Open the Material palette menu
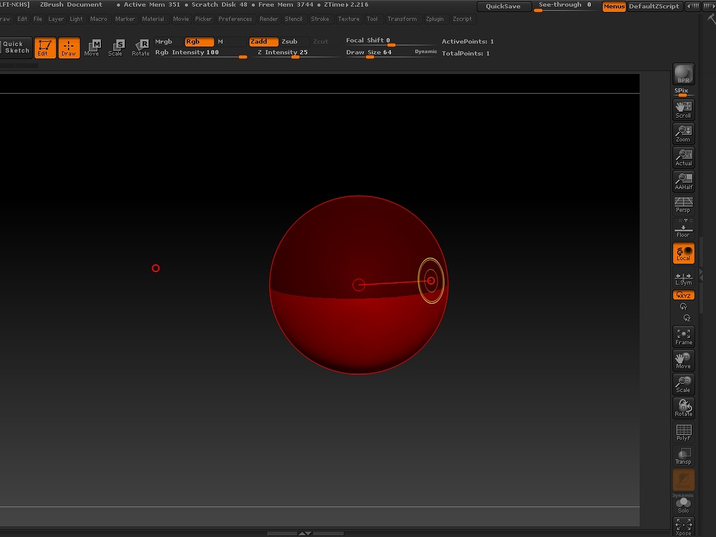This screenshot has height=537, width=716. click(x=153, y=19)
